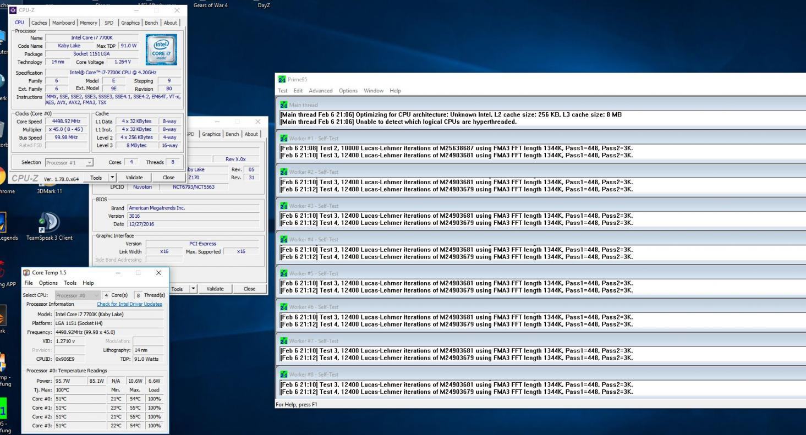This screenshot has width=806, height=435.
Task: Click the Prime95 title bar icon
Action: click(x=282, y=79)
